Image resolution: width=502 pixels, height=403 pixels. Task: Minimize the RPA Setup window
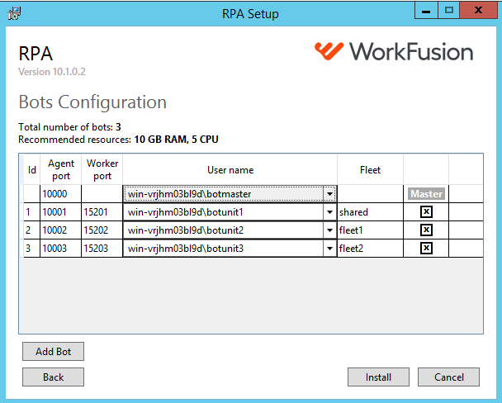click(426, 11)
